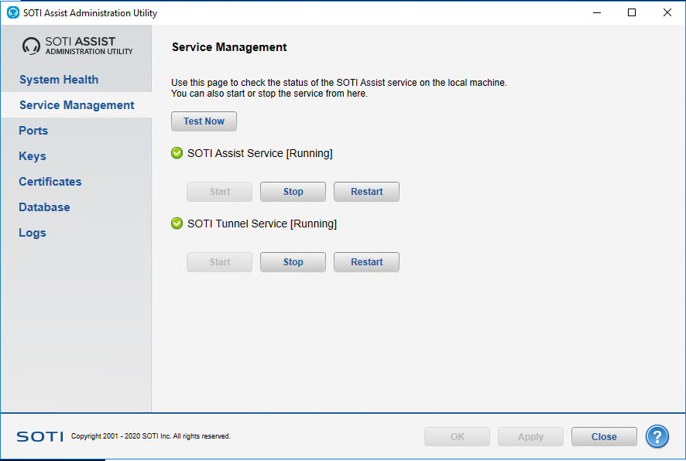
Task: Click the green status icon for SOTI Tunnel Service
Action: tap(177, 224)
